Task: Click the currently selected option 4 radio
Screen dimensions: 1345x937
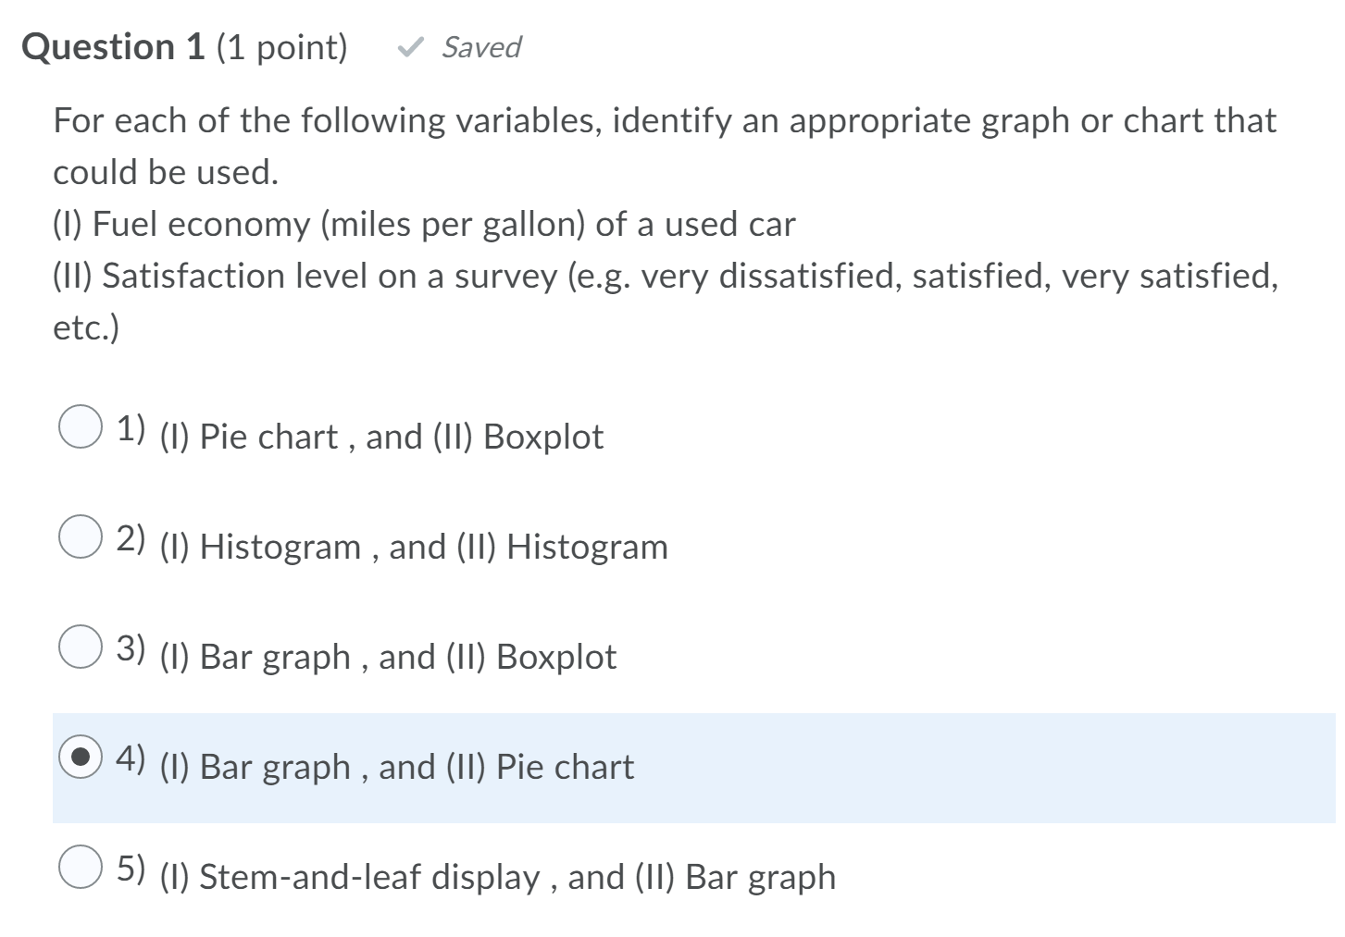Action: pos(82,758)
